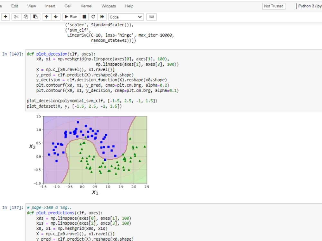This screenshot has height=241, width=322.
Task: Cut selected cells with scissors icon
Action: tap(16, 17)
